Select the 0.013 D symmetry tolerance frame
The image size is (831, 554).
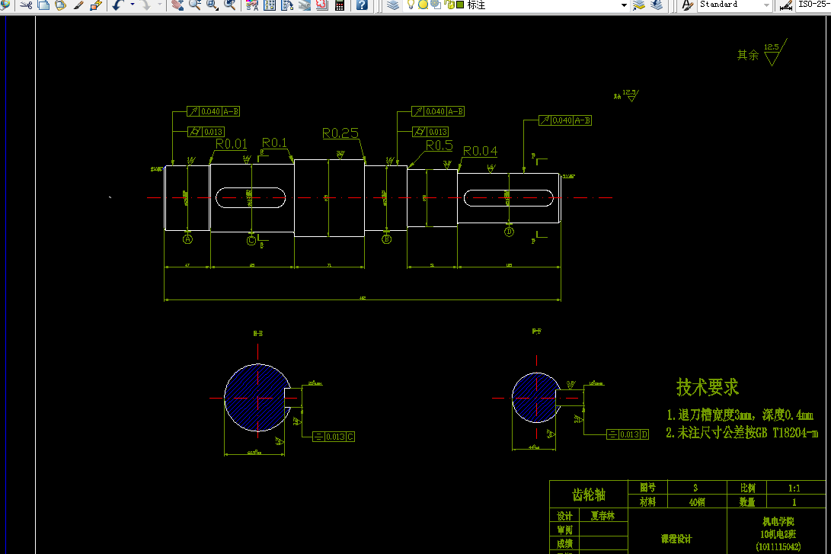click(x=628, y=434)
